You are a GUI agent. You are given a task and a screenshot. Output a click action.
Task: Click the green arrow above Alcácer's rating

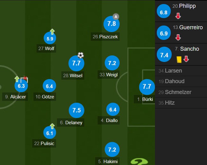pyautogui.click(x=17, y=79)
